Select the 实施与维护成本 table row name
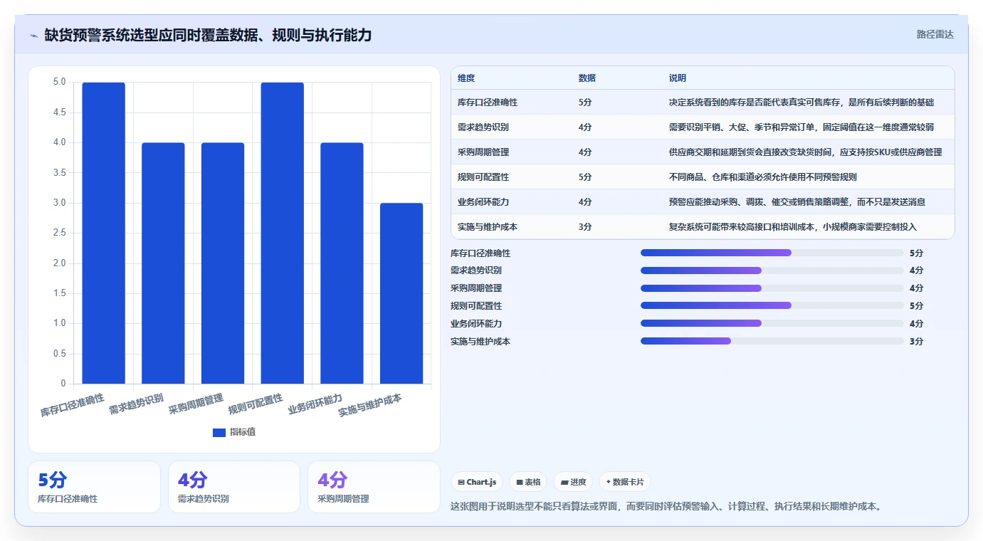983x541 pixels. [488, 227]
